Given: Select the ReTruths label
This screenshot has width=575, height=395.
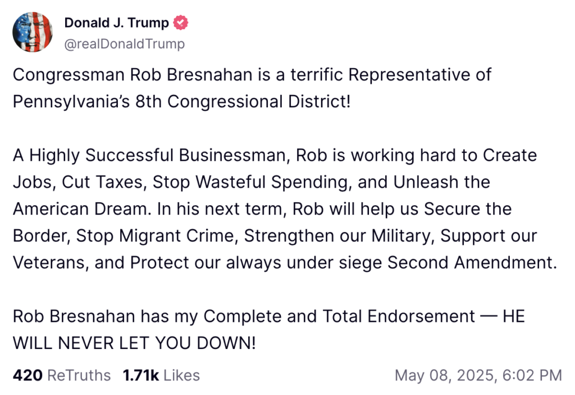Looking at the screenshot, I should (x=79, y=375).
